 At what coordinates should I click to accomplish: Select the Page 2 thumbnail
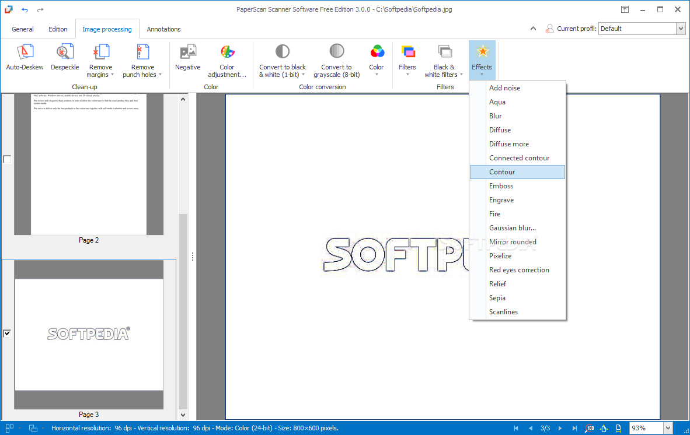tap(89, 164)
